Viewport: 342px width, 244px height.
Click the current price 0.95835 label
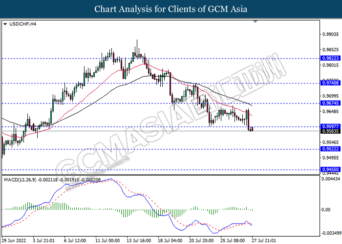(x=331, y=131)
